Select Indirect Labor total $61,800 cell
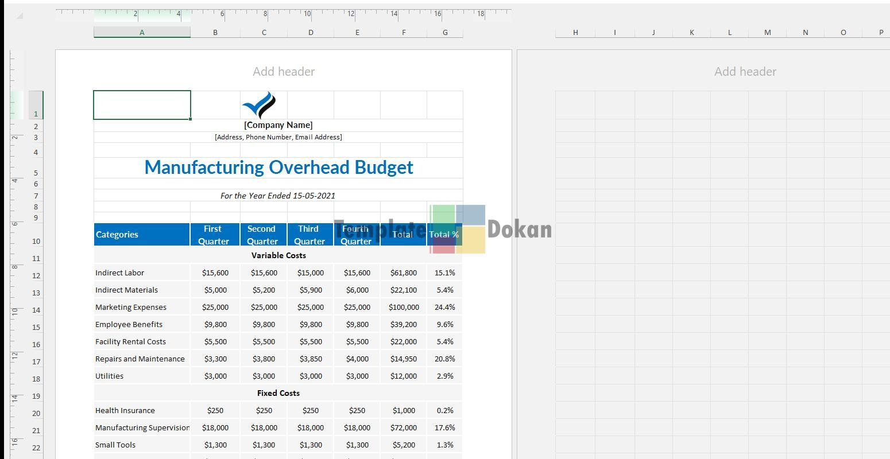The height and width of the screenshot is (459, 890). (404, 273)
